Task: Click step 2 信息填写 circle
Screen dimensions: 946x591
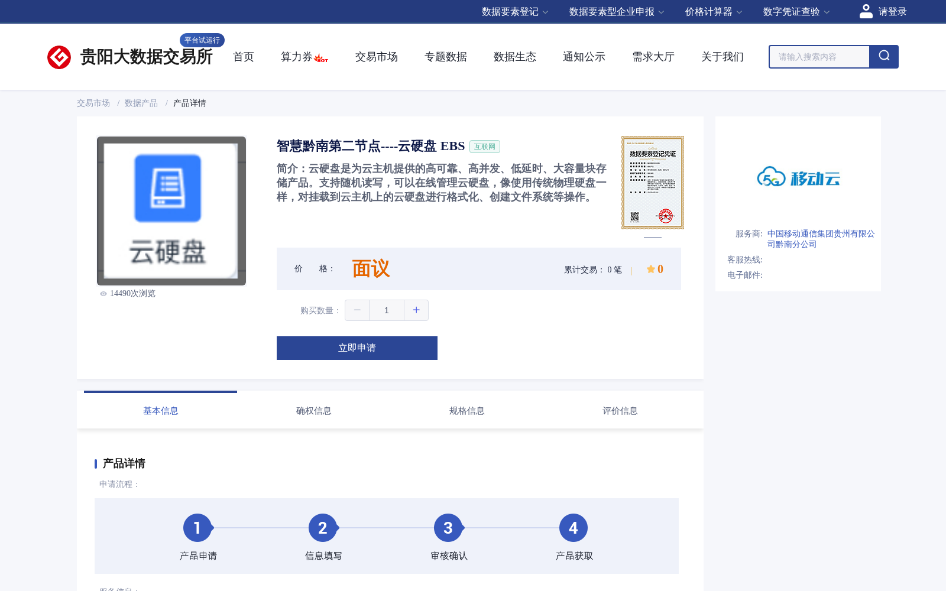Action: click(x=323, y=528)
